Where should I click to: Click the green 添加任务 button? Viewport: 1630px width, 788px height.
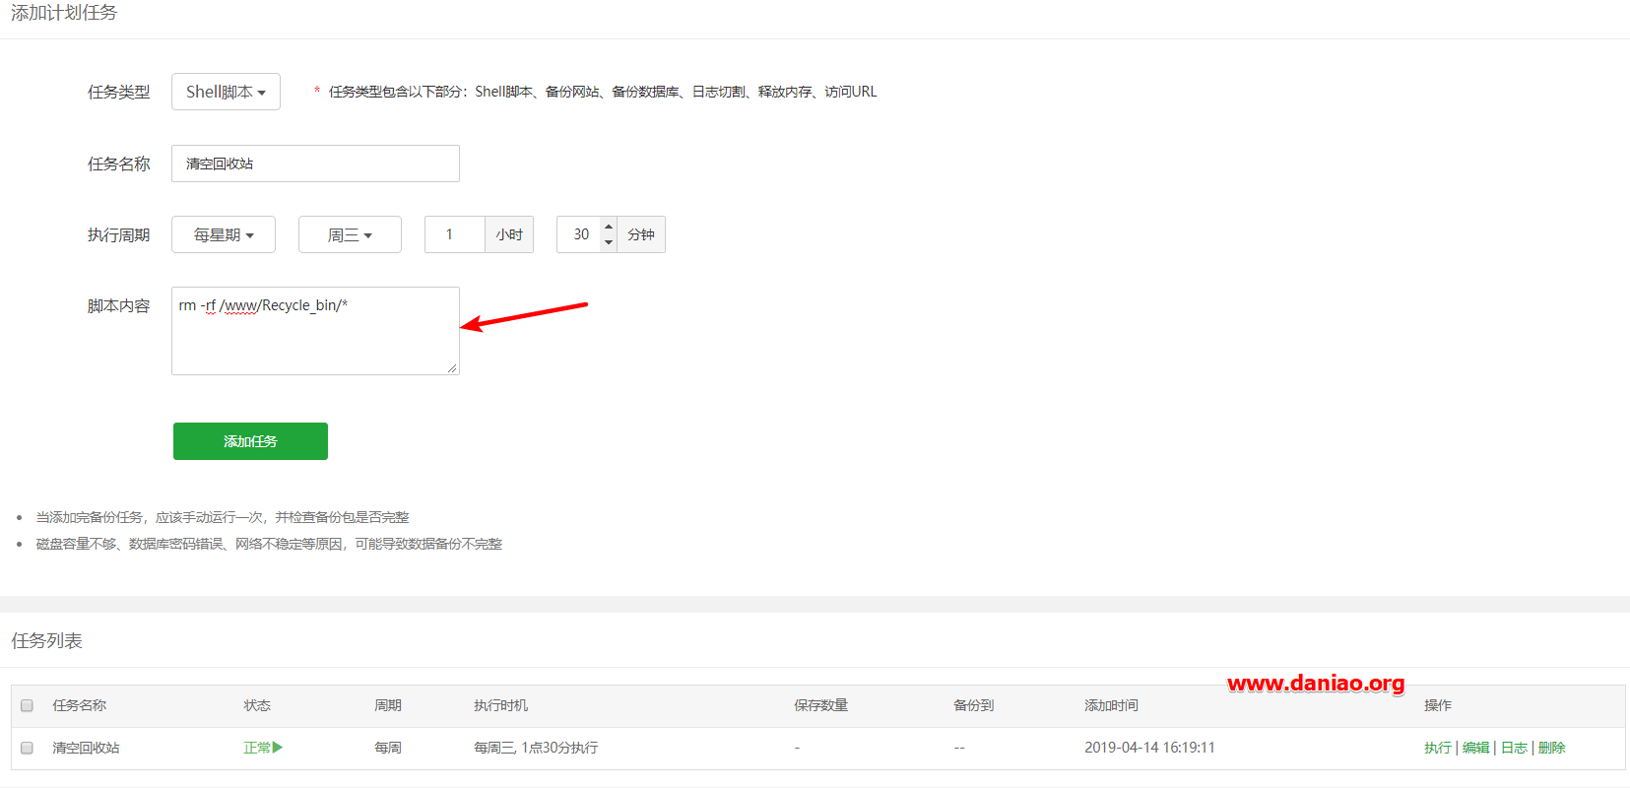[x=250, y=441]
